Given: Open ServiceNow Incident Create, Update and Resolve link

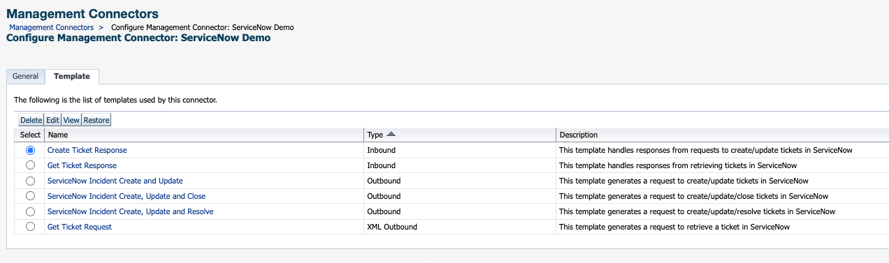Looking at the screenshot, I should (x=131, y=211).
